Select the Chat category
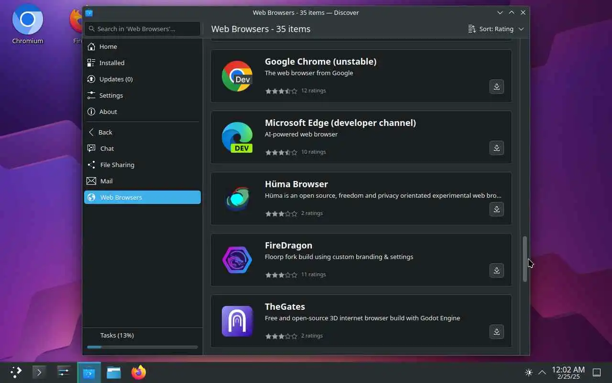This screenshot has height=383, width=612. coord(142,148)
